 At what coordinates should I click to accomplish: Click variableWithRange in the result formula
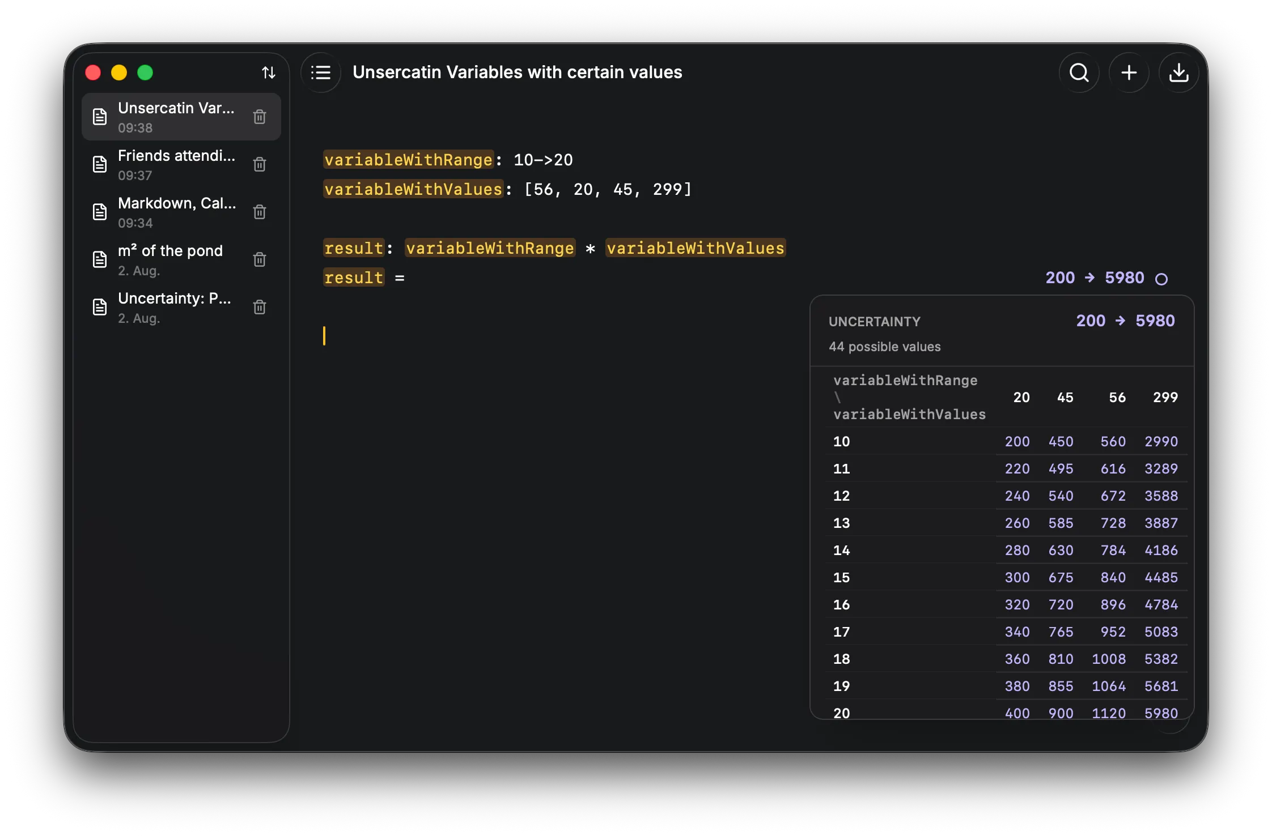(x=490, y=248)
